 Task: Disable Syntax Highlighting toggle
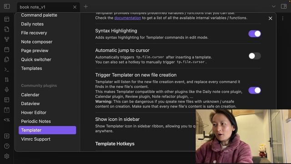click(255, 34)
